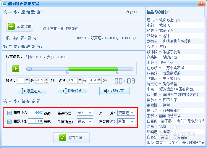
Task: Click stepper arrows of start seconds field
Action: (46, 81)
